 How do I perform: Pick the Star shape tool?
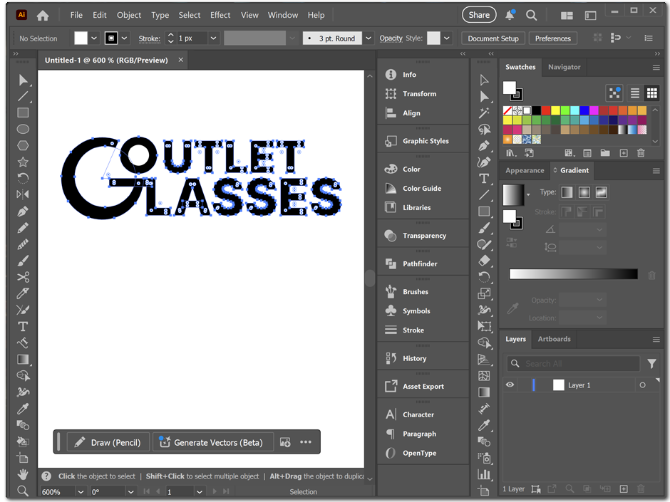[23, 162]
